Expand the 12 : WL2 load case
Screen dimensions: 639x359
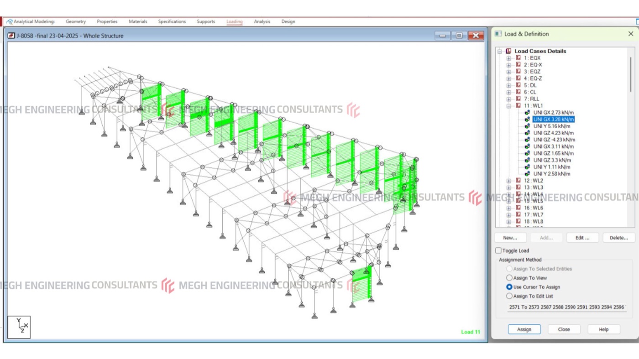pyautogui.click(x=509, y=181)
